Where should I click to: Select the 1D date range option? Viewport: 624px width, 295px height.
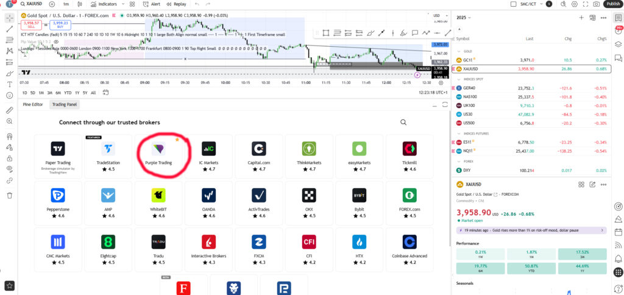coord(25,92)
